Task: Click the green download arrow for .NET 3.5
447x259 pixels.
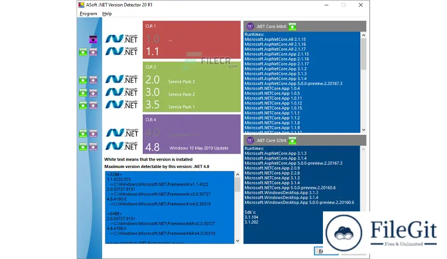Action: click(x=83, y=105)
